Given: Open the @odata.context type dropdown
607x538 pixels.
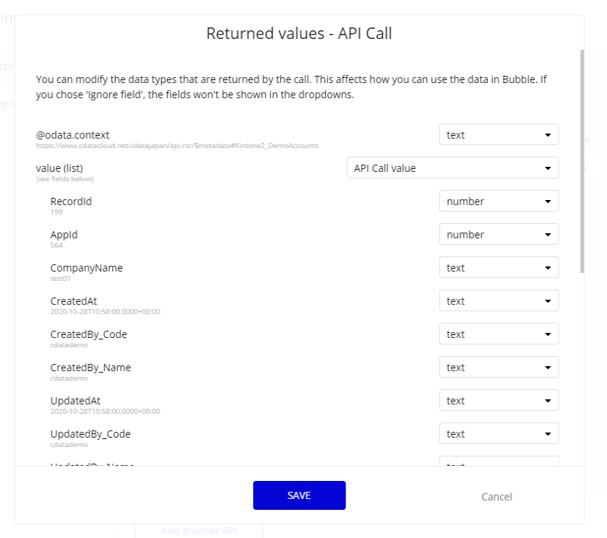Looking at the screenshot, I should tap(499, 135).
